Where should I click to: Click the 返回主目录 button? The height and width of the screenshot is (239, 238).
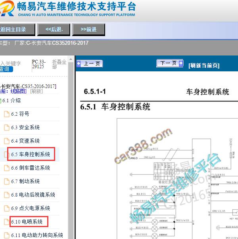(x=17, y=30)
